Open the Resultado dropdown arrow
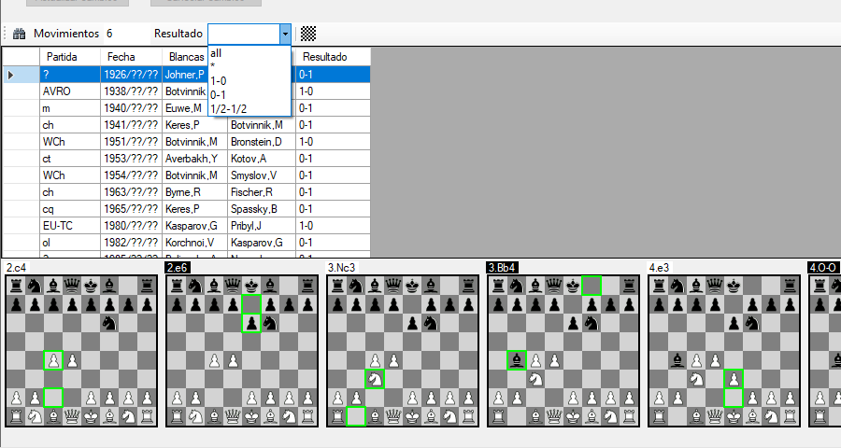This screenshot has height=448, width=841. pos(285,34)
